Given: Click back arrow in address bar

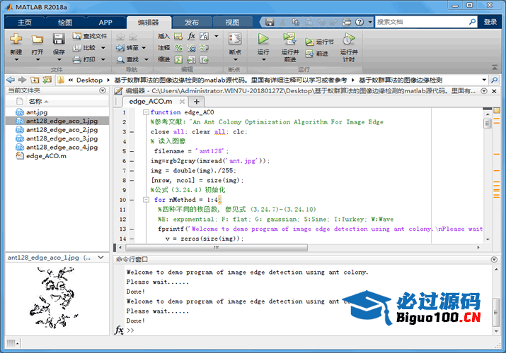Looking at the screenshot, I should [11, 80].
